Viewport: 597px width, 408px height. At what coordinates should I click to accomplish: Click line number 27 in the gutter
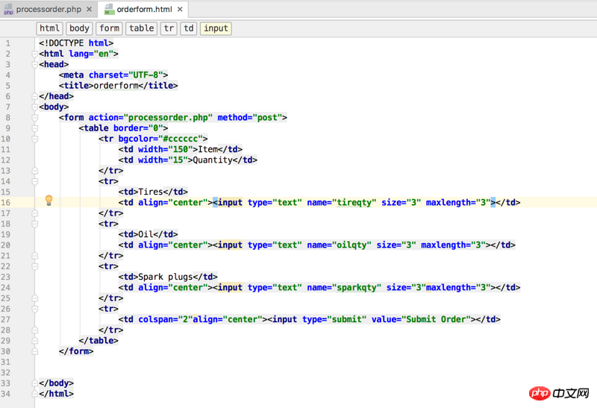pos(5,320)
